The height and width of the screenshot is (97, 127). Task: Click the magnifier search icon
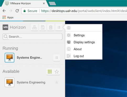tap(6, 36)
